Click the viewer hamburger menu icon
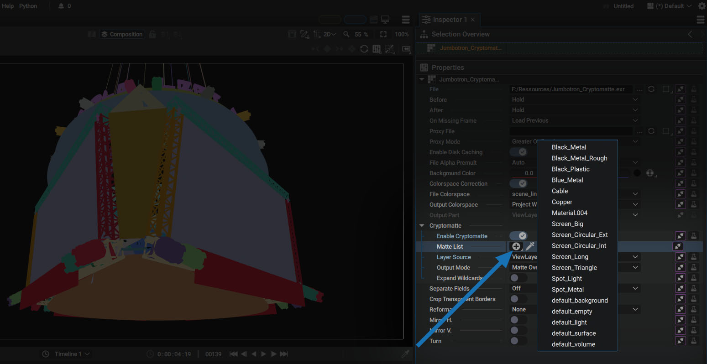707x364 pixels. 406,20
